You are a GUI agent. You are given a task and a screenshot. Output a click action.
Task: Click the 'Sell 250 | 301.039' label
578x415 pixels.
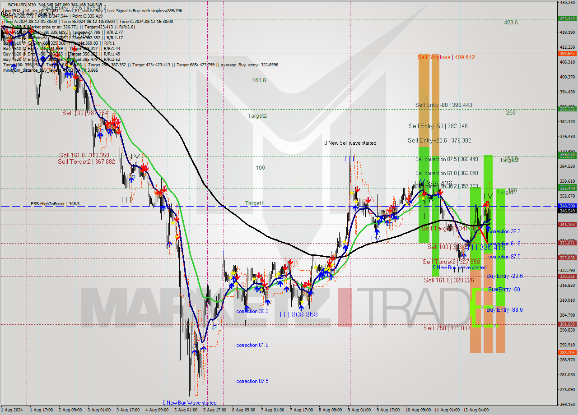coord(447,328)
